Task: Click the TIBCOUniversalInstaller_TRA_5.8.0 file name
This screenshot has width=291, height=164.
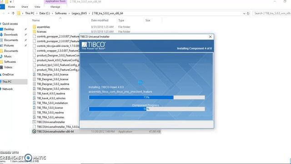Action: [x=58, y=127]
